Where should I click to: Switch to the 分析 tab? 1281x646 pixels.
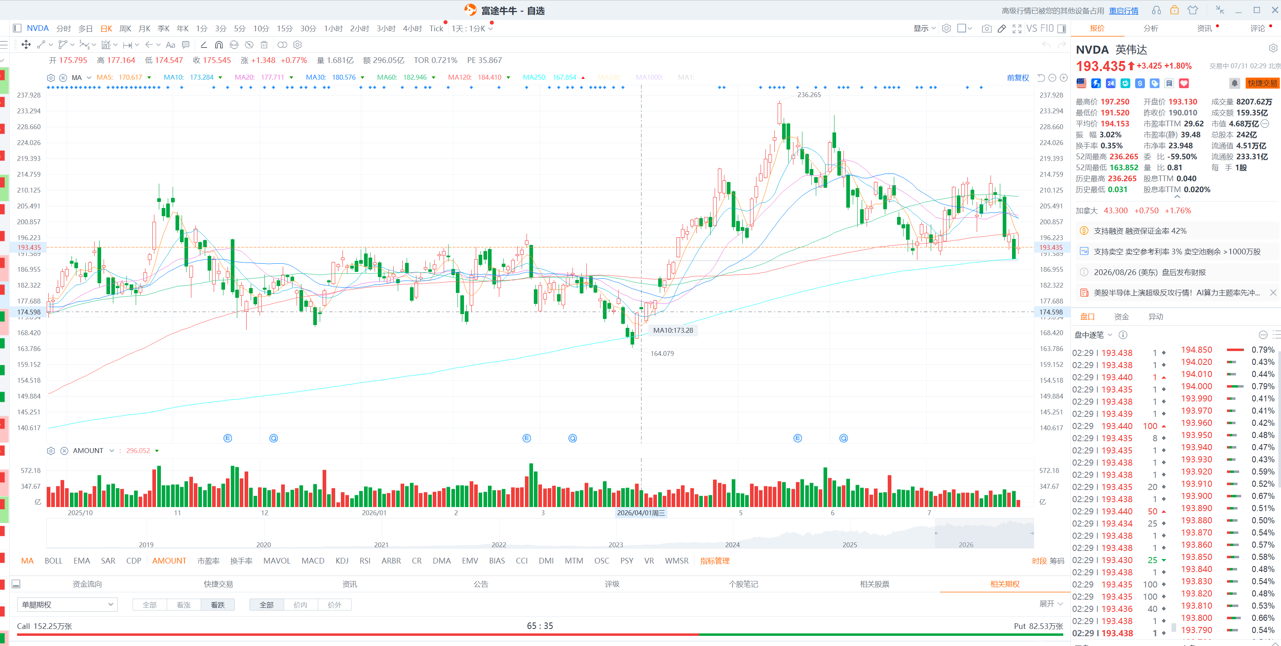point(1151,28)
